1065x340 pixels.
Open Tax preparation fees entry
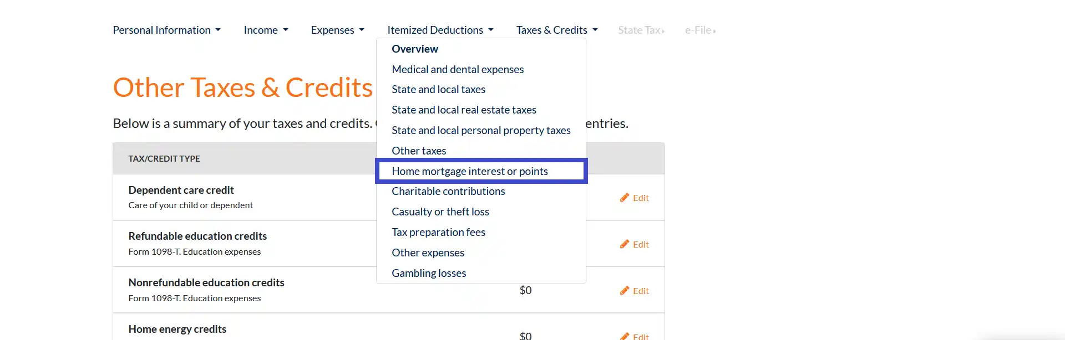438,232
